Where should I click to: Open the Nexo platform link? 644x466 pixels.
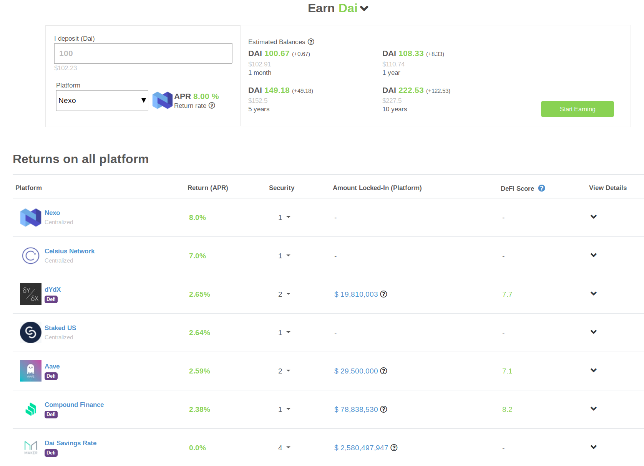[x=52, y=213]
